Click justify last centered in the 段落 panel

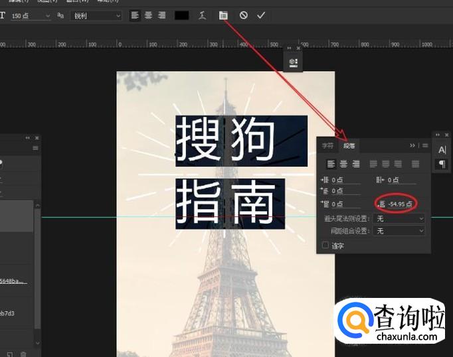(386, 164)
